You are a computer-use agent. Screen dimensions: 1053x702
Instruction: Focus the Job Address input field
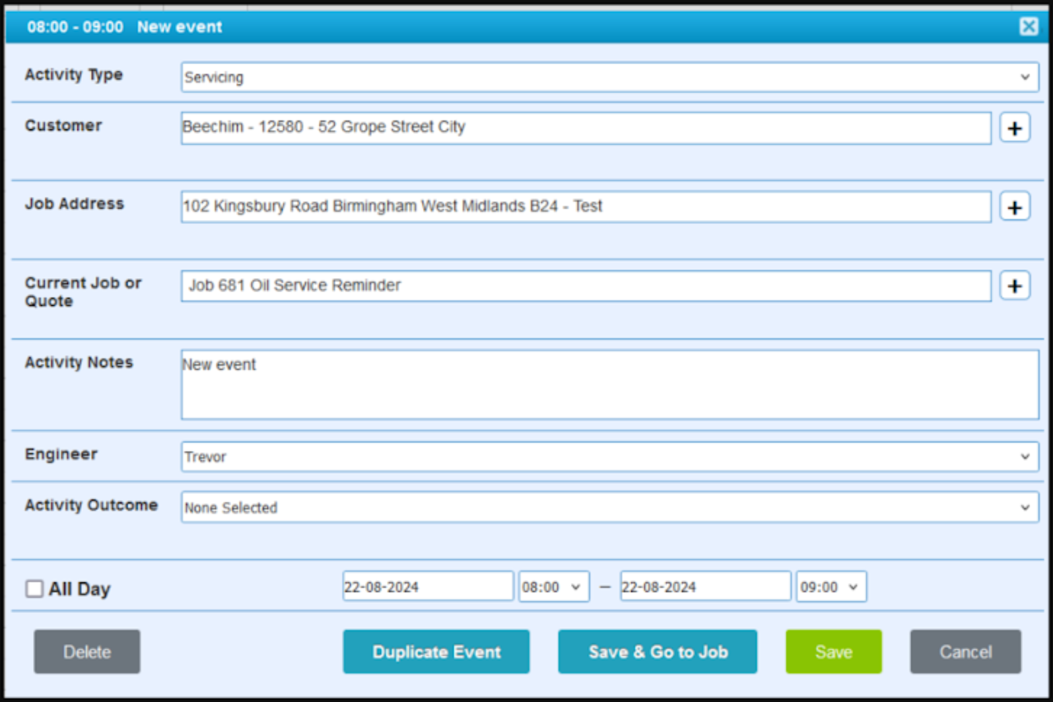(x=585, y=207)
